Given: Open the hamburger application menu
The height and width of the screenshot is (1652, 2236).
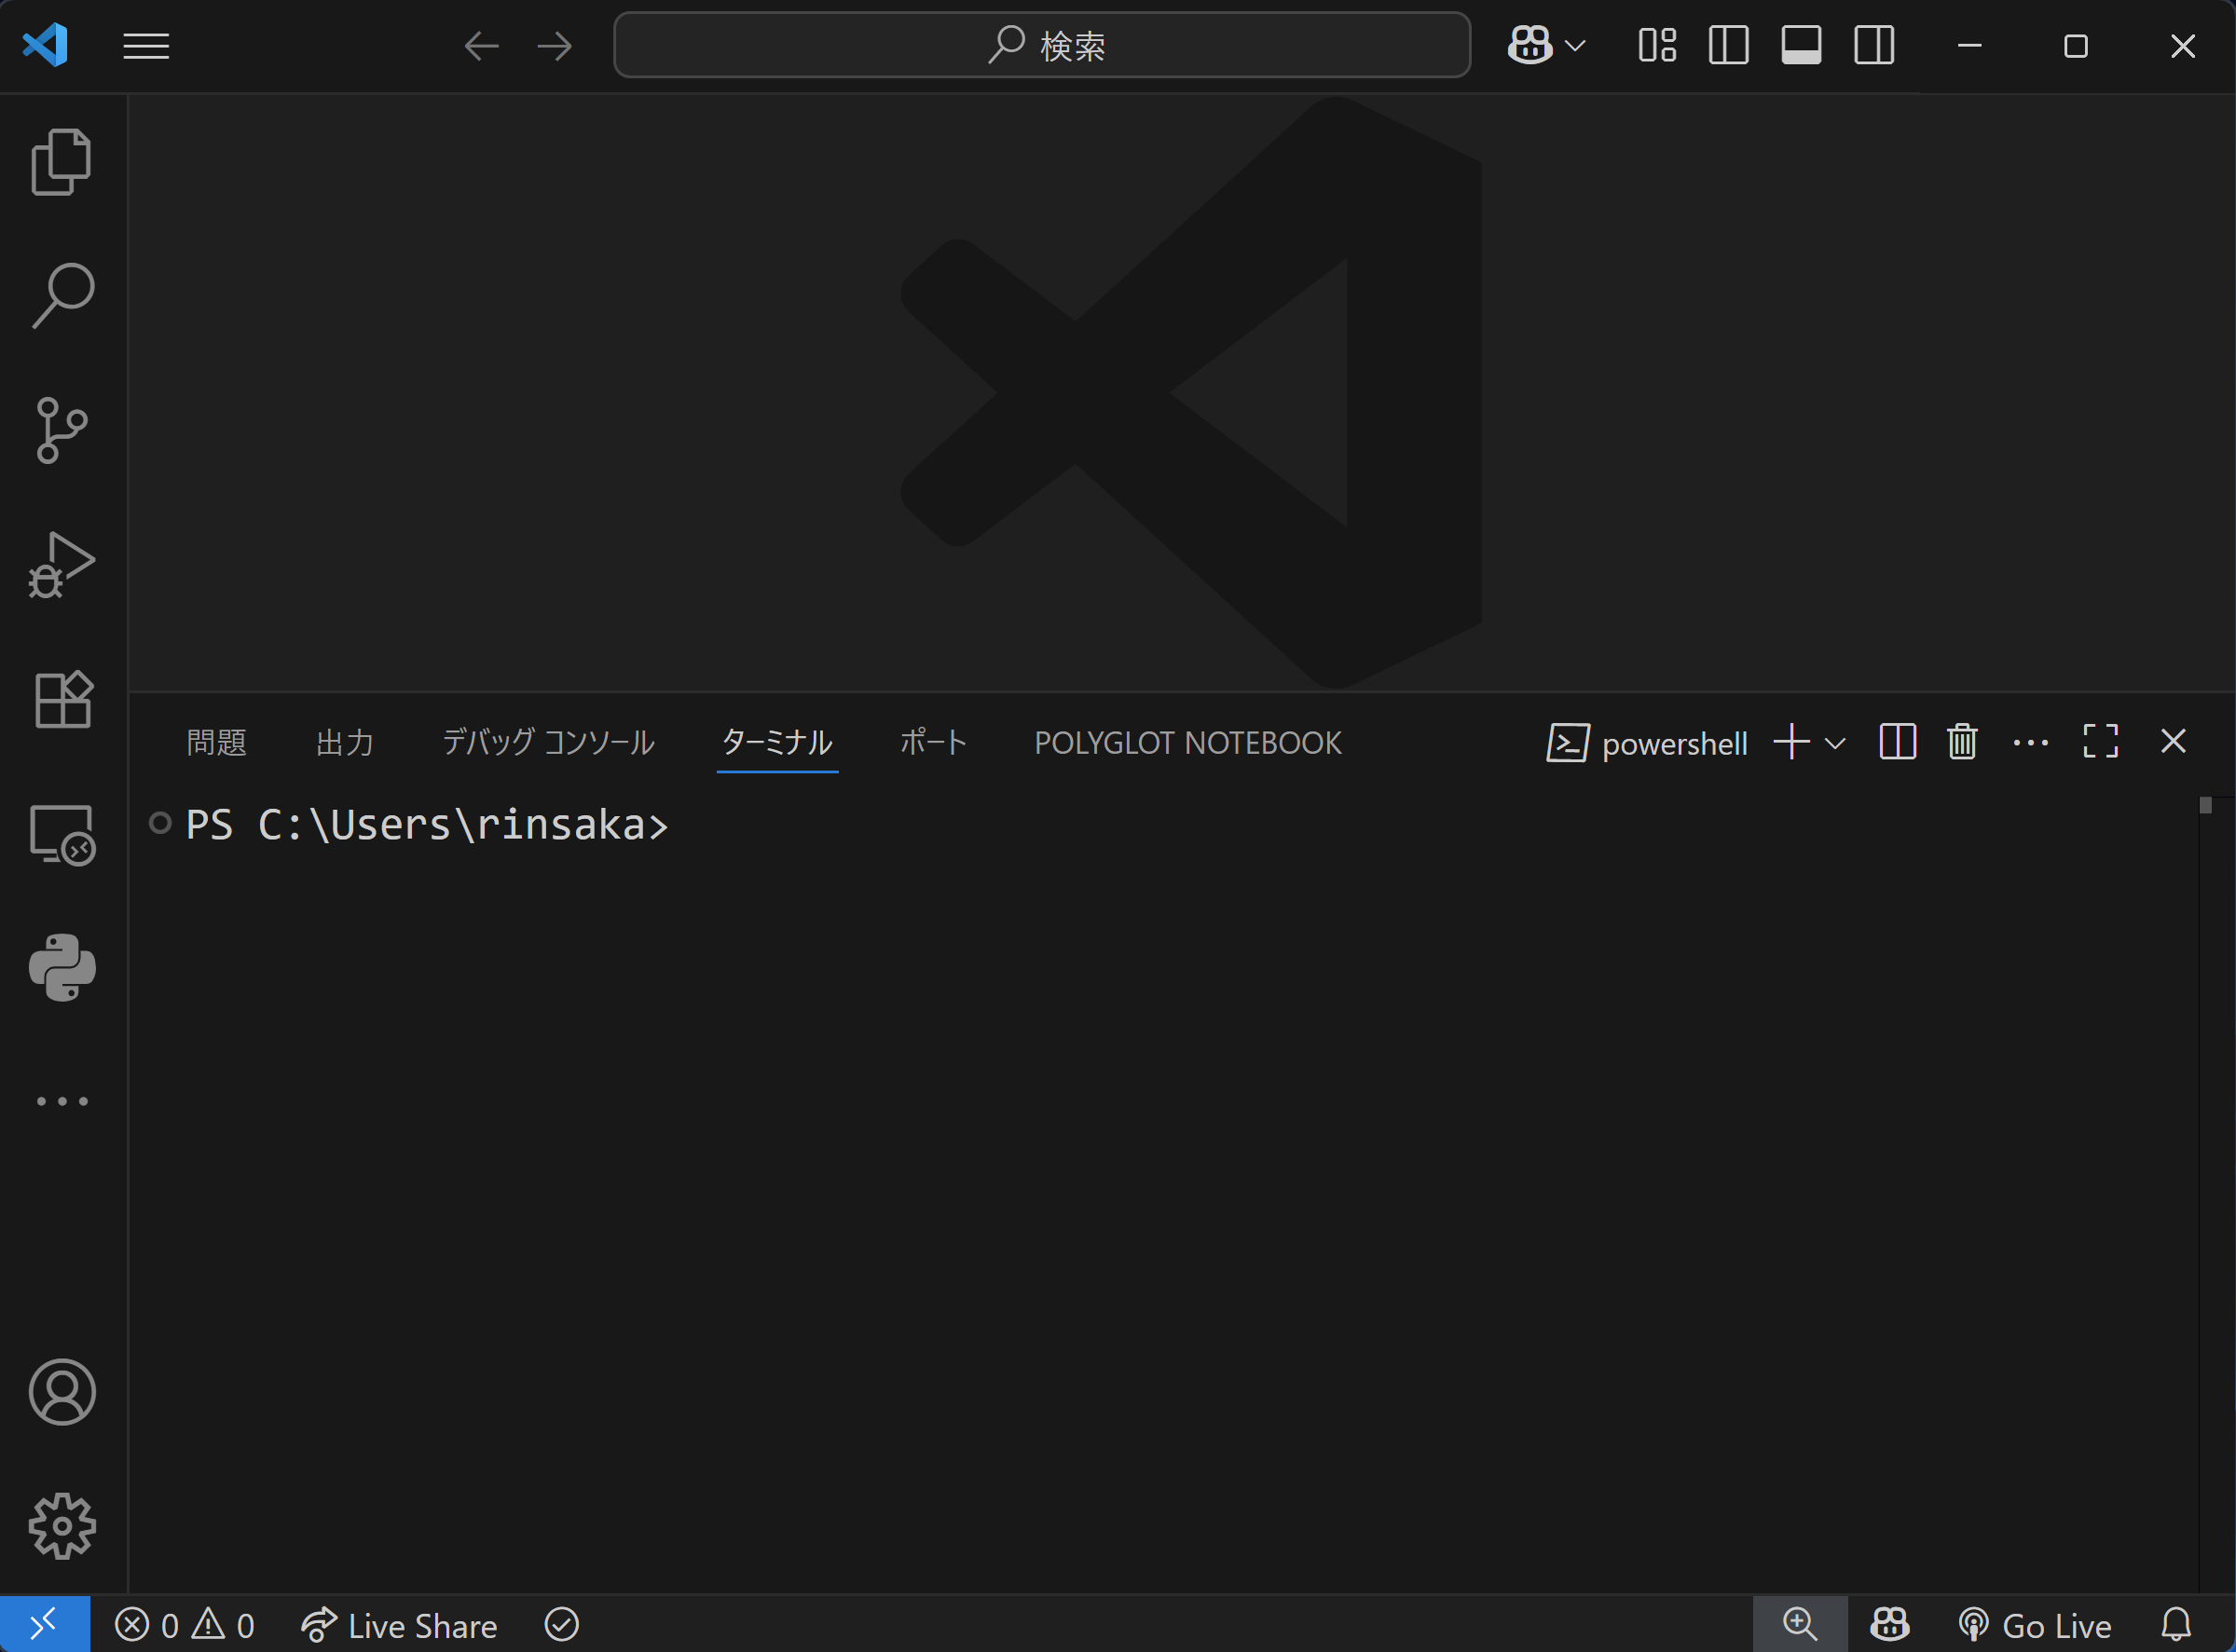Looking at the screenshot, I should click(146, 46).
